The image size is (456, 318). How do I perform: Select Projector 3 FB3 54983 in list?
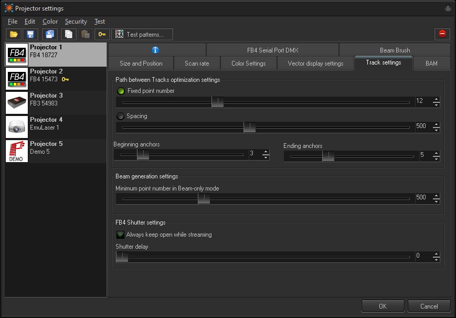coord(55,103)
